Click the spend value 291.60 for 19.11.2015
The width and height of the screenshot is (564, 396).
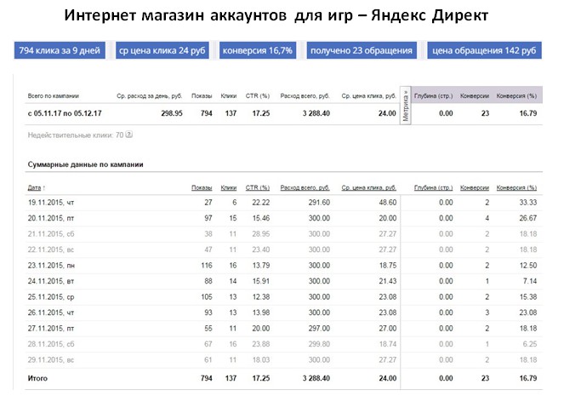click(319, 203)
